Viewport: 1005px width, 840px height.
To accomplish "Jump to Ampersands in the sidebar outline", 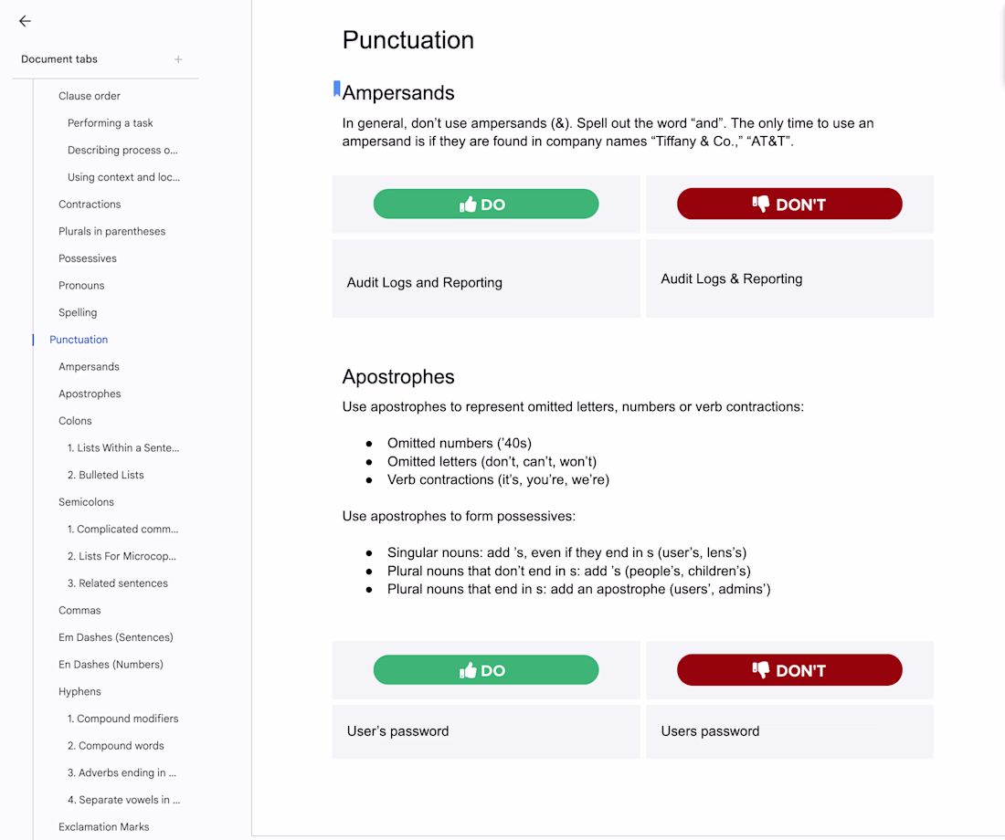I will tap(89, 367).
